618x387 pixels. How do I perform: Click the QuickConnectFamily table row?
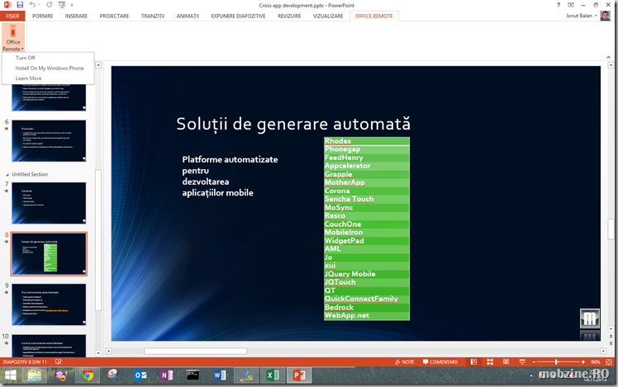367,299
